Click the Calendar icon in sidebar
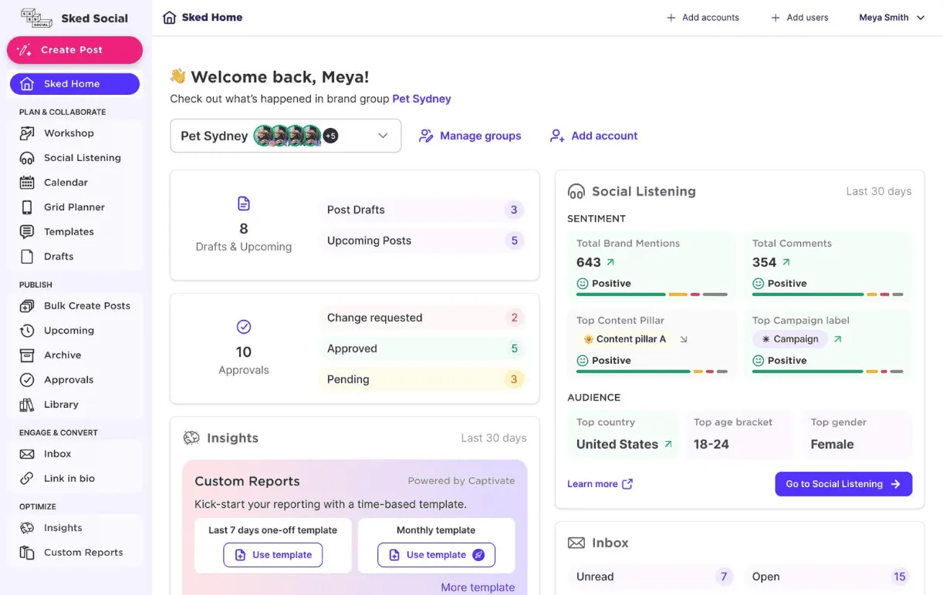Viewport: 943px width, 595px height. 27,183
